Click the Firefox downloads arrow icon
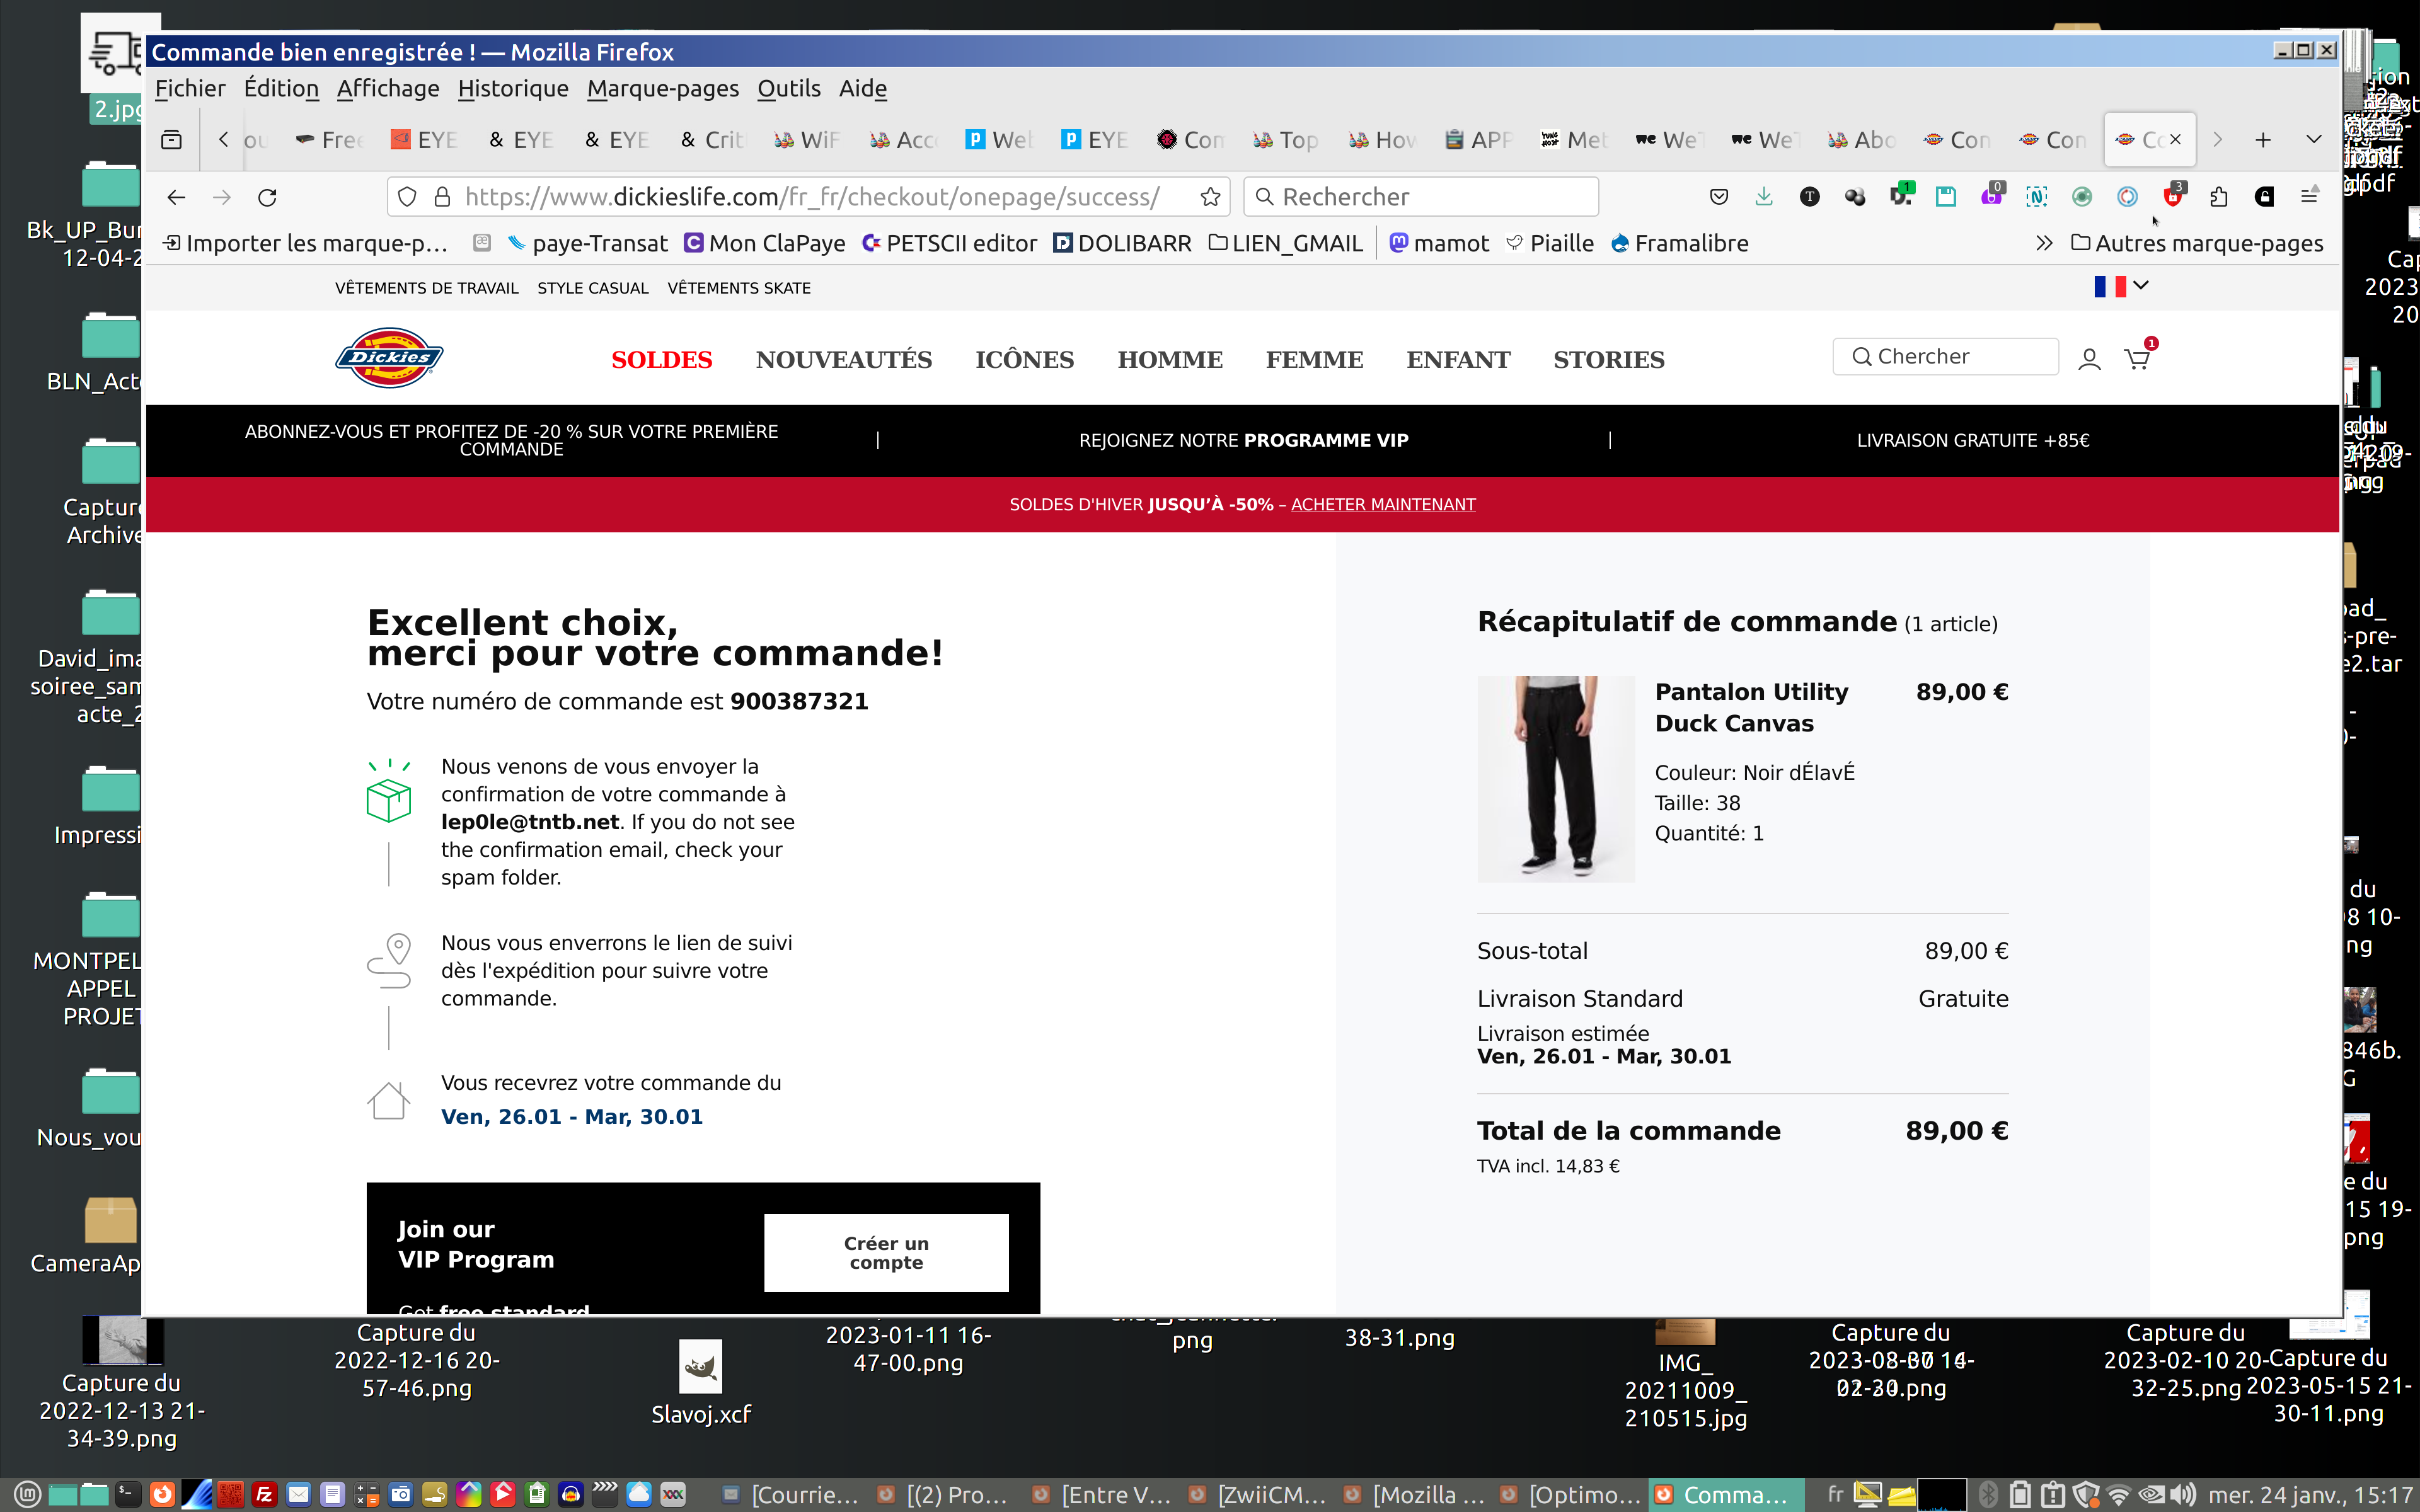Image resolution: width=2420 pixels, height=1512 pixels. (x=1764, y=197)
